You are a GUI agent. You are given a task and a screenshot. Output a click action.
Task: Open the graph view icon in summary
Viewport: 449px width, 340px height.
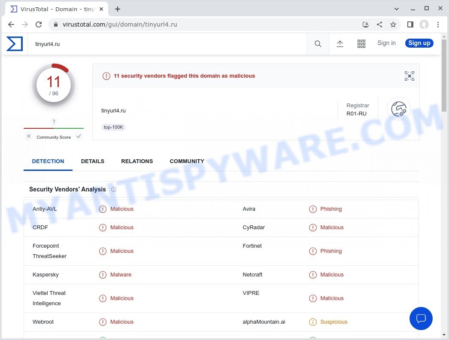(410, 76)
